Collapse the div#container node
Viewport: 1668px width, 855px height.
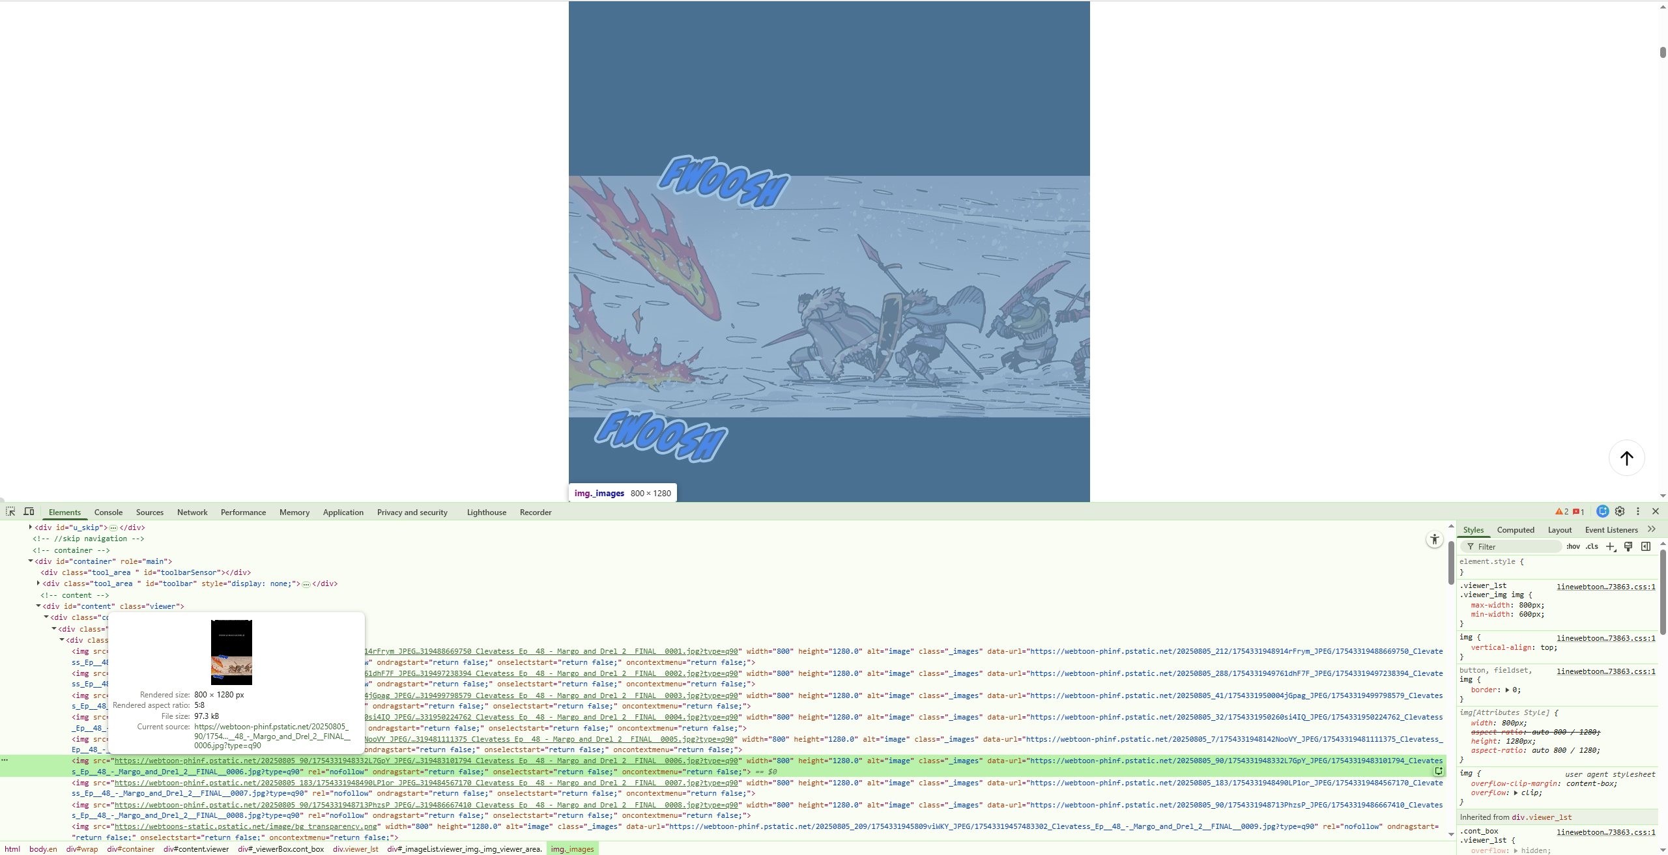(31, 561)
